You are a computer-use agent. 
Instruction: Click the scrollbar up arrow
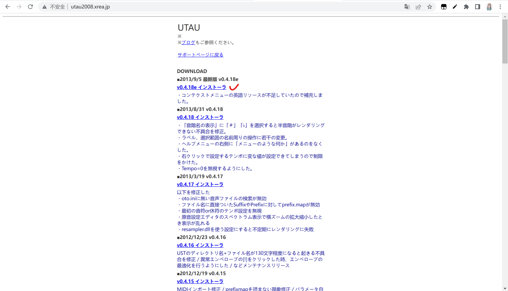tap(505, 16)
